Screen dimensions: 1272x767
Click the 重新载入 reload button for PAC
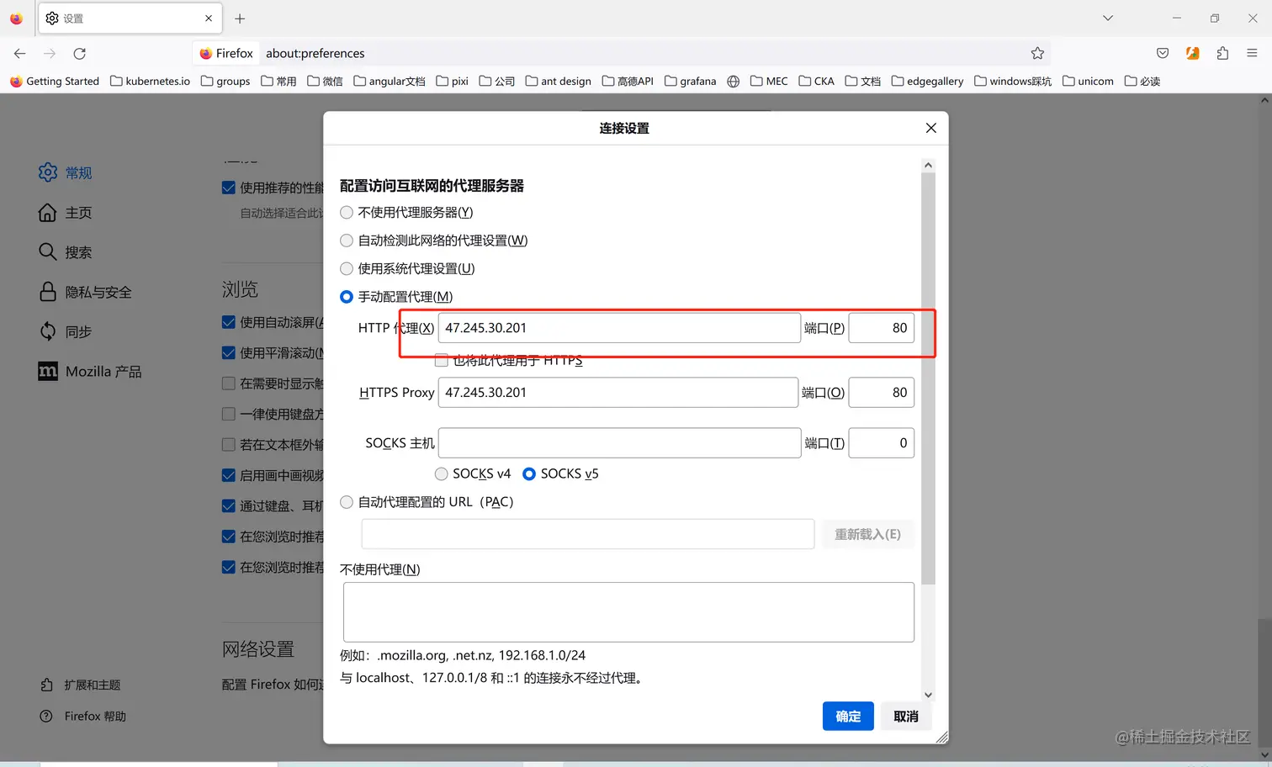click(867, 534)
